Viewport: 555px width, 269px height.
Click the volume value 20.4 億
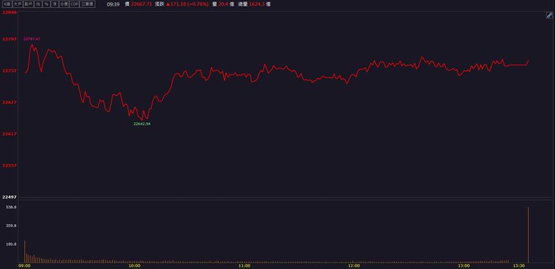coord(226,4)
